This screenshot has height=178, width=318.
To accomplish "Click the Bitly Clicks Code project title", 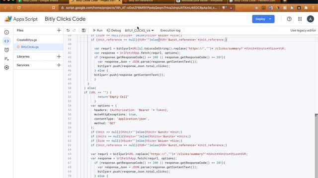I will pos(65,19).
